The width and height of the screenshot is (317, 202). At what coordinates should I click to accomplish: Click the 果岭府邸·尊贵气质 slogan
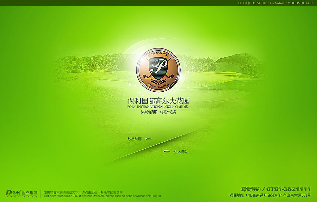click(158, 112)
